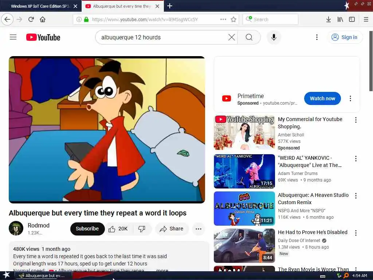This screenshot has height=280, width=373.
Task: Open options for 'He Had to Prove' video
Action: pos(356,233)
